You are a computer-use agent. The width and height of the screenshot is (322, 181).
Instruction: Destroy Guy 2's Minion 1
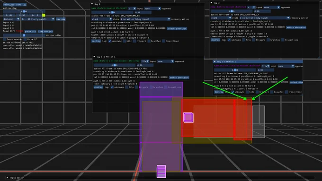point(219,92)
